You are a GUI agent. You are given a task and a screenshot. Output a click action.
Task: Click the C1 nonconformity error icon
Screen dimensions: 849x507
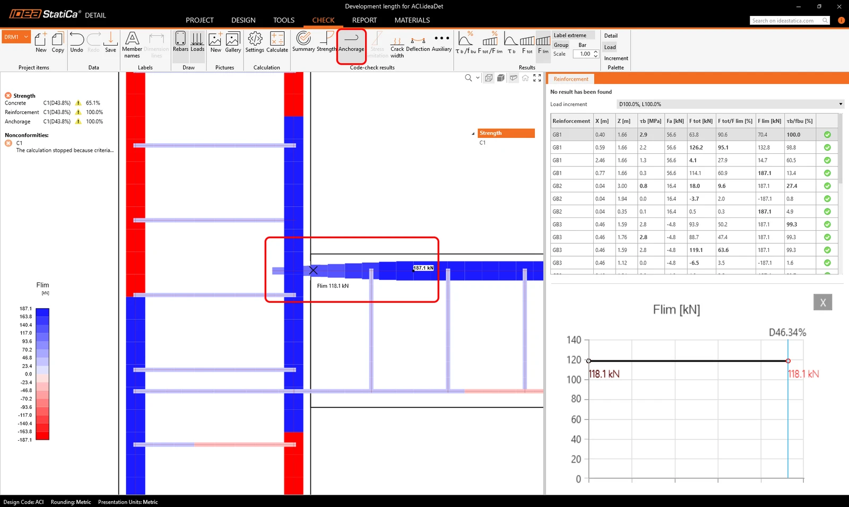[x=8, y=143]
